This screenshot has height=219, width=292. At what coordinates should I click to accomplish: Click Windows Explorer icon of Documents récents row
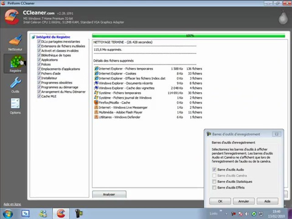pyautogui.click(x=96, y=83)
